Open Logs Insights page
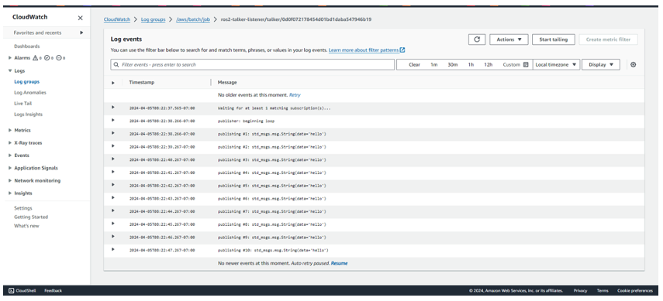Image resolution: width=663 pixels, height=301 pixels. coord(29,115)
